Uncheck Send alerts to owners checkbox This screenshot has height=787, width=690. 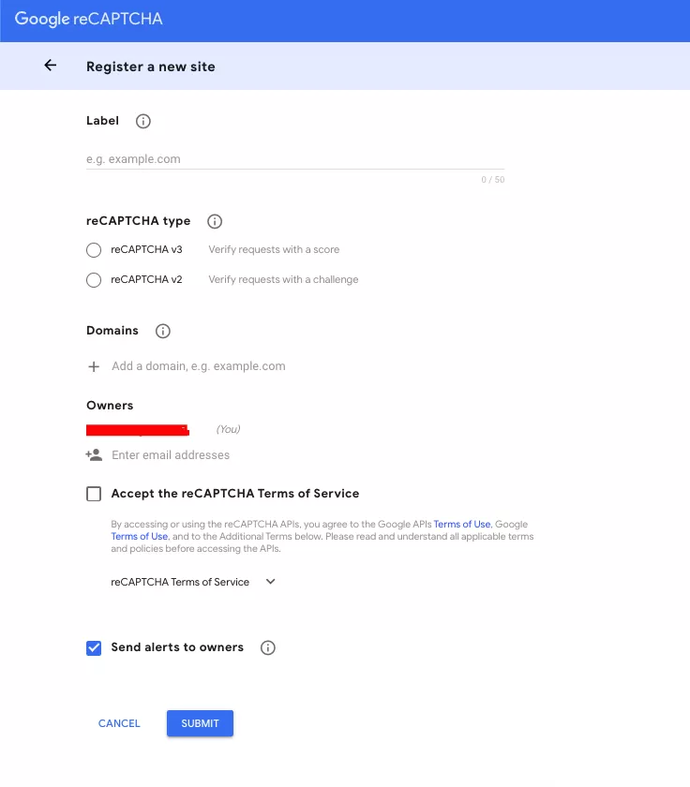point(94,648)
